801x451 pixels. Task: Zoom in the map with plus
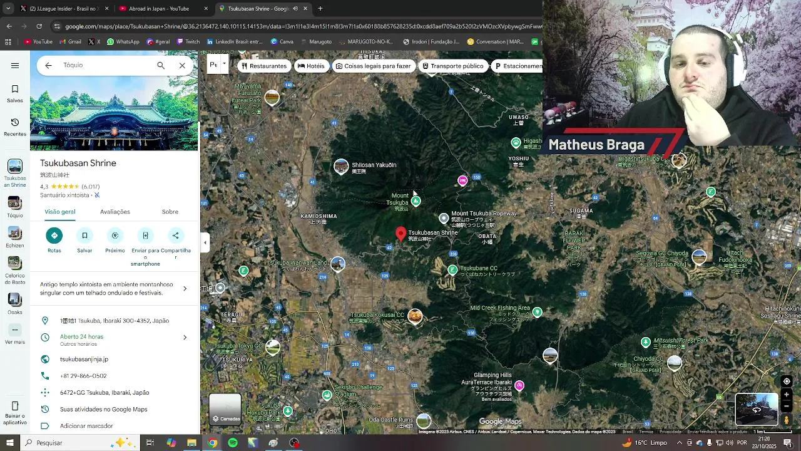click(787, 395)
